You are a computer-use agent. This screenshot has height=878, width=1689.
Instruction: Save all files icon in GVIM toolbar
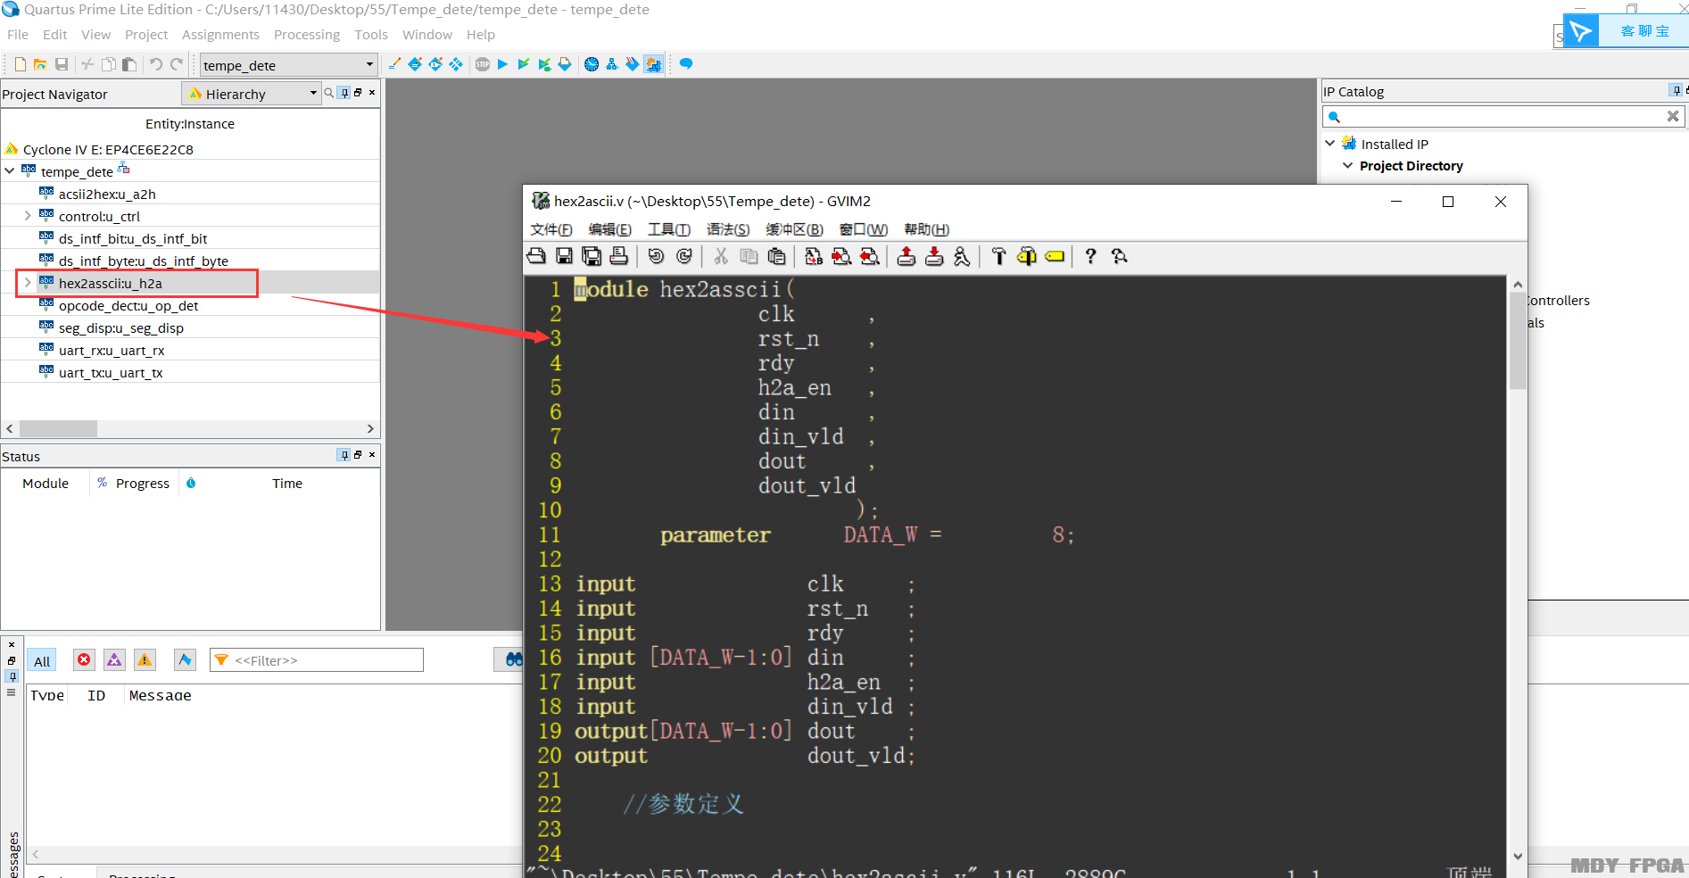(592, 256)
